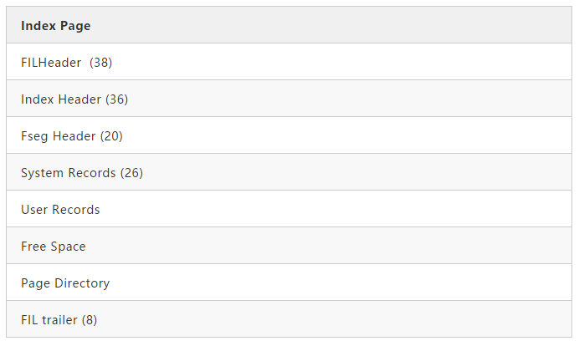Click the word 'System' in System Records

[43, 173]
